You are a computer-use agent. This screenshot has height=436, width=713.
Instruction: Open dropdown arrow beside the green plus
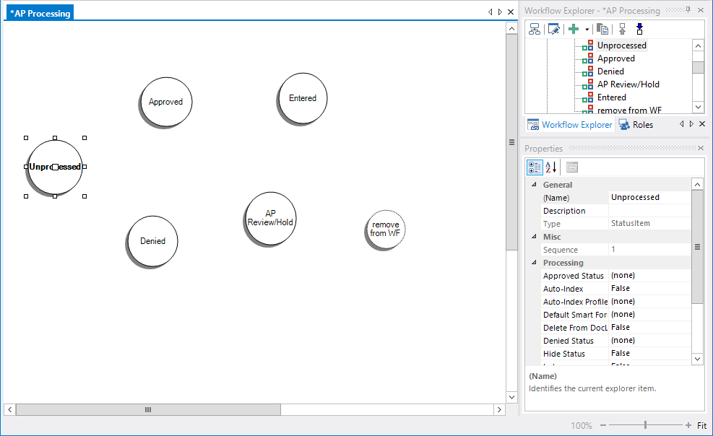click(587, 30)
